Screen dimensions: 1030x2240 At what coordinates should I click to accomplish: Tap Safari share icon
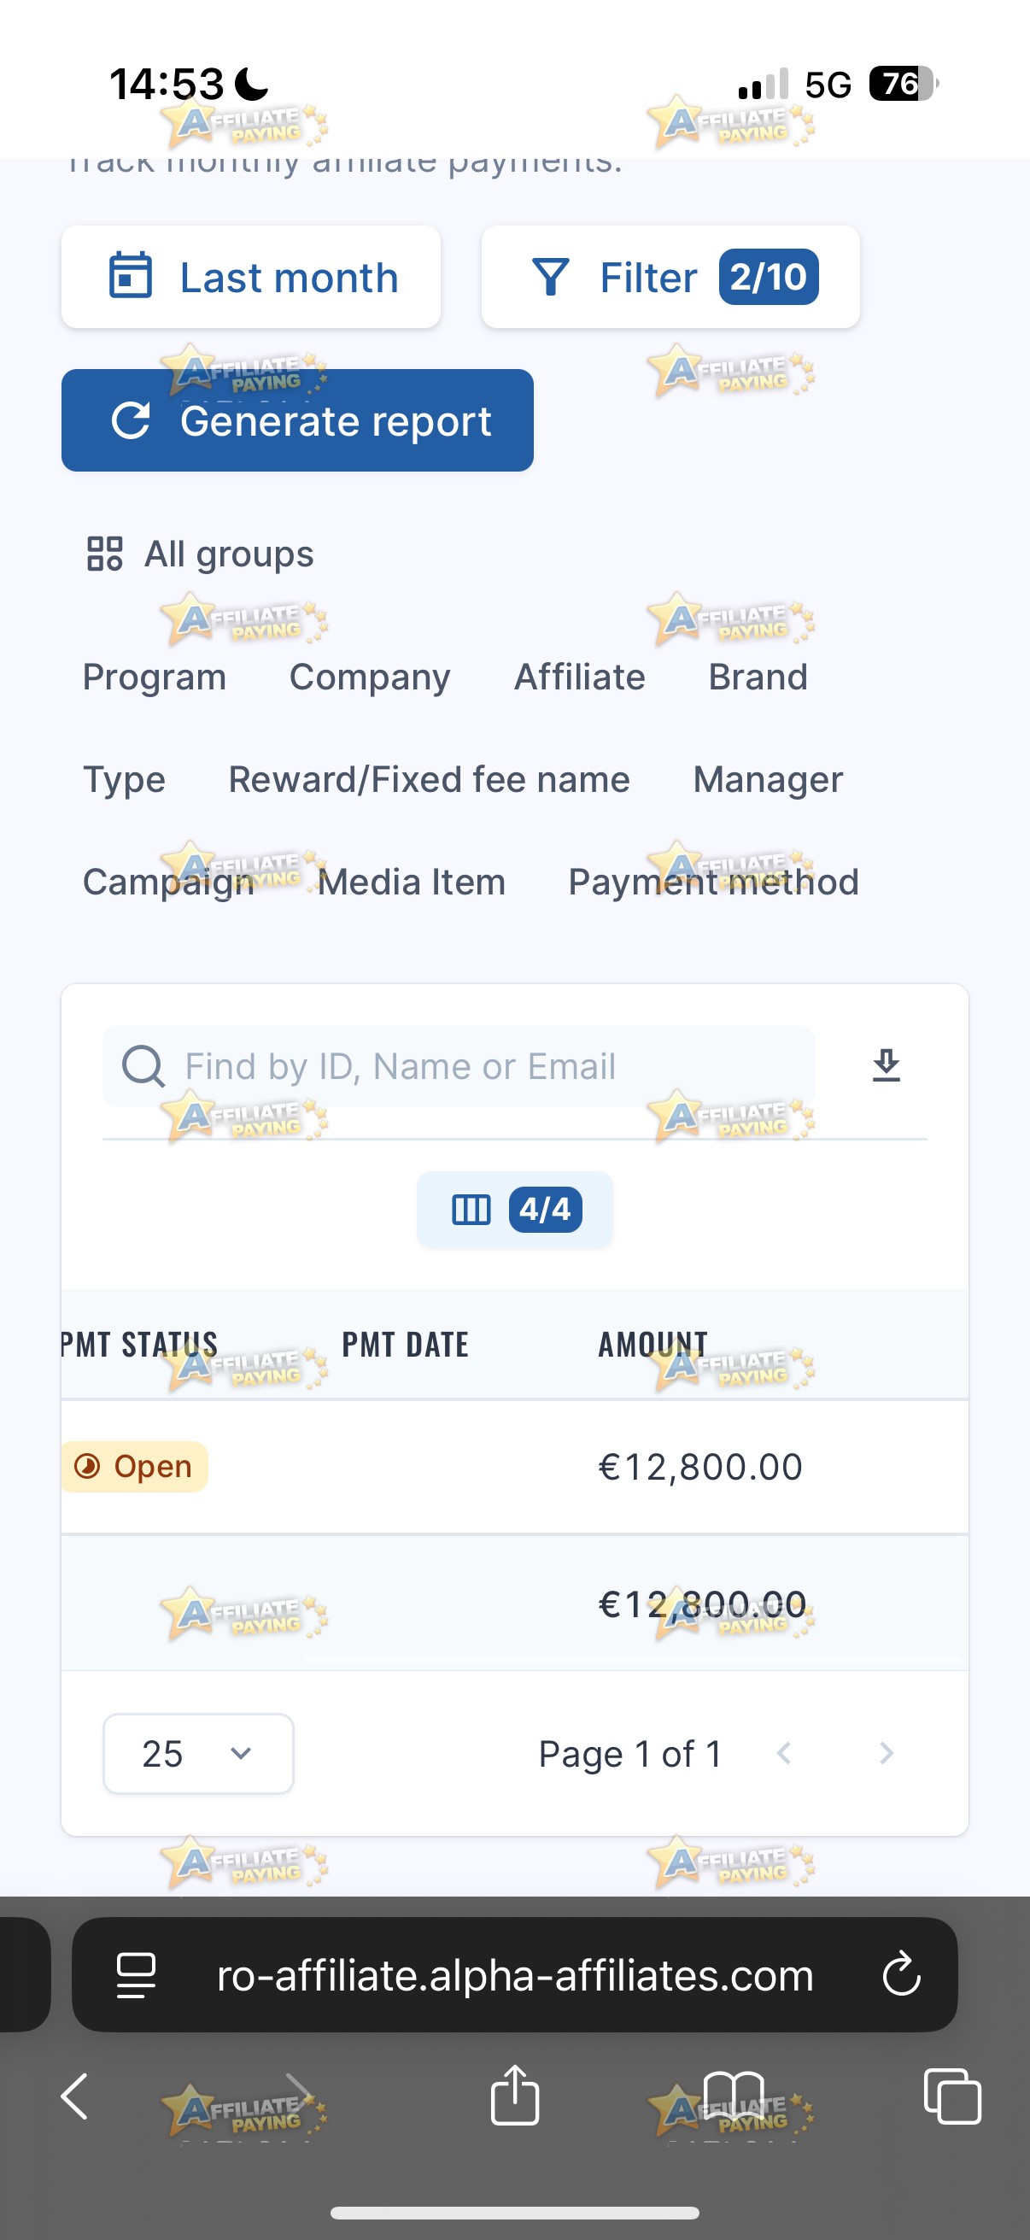click(x=514, y=2096)
